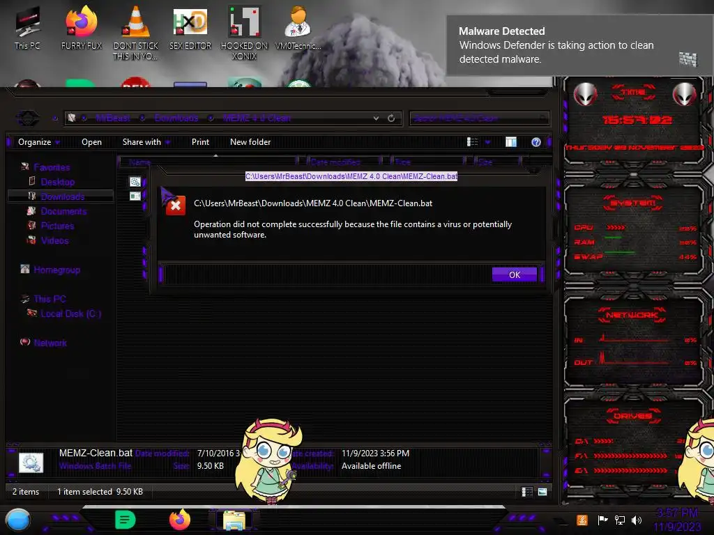The width and height of the screenshot is (714, 535).
Task: Select Local Disk (C:) in navigation pane
Action: click(70, 313)
